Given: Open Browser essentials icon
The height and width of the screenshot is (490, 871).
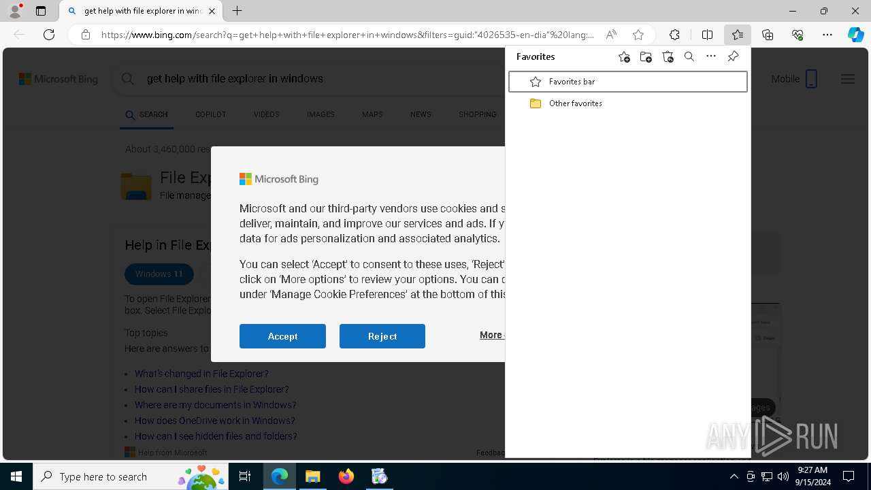Looking at the screenshot, I should coord(798,35).
